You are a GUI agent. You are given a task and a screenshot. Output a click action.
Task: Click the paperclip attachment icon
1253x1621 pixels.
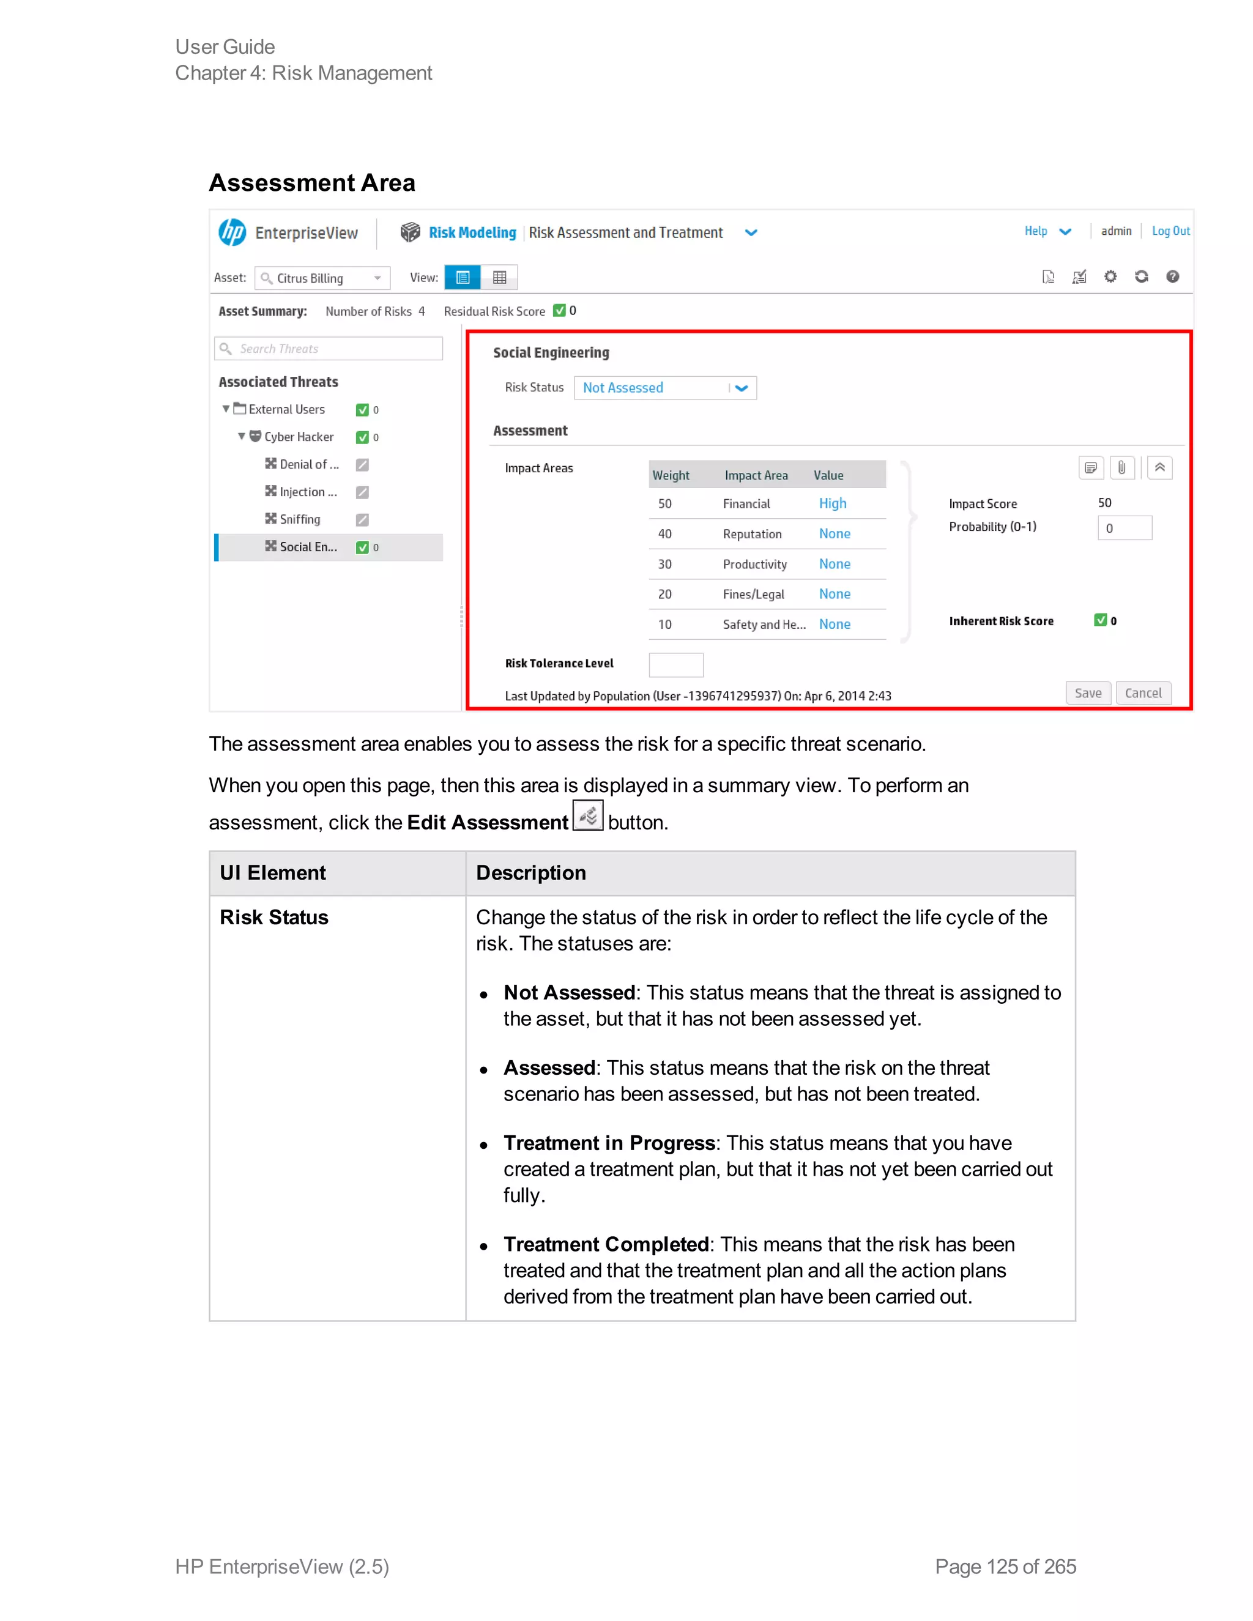1121,467
